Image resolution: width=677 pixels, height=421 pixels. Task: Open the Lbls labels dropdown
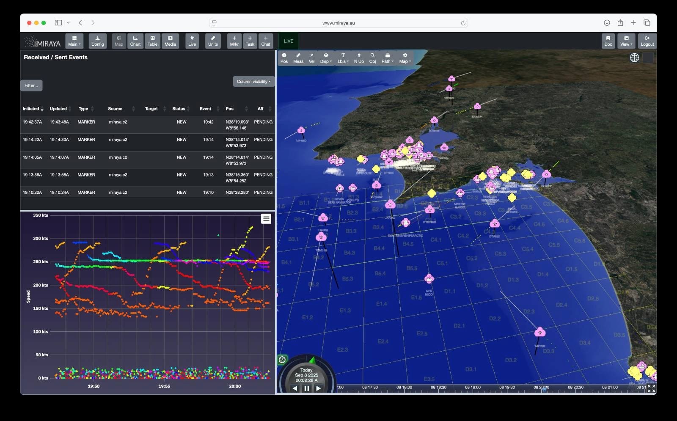pyautogui.click(x=343, y=58)
